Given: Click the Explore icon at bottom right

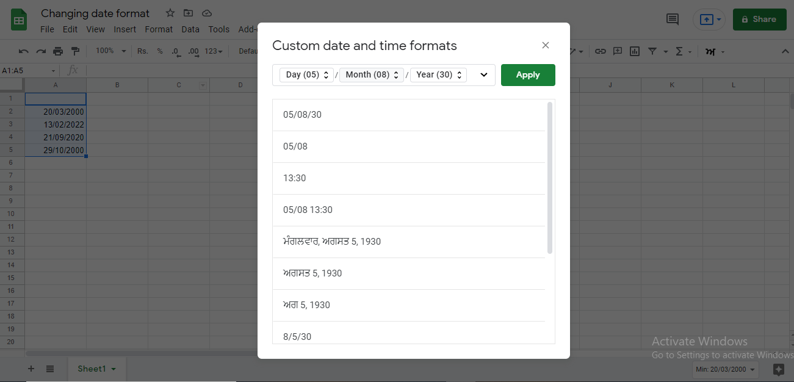Looking at the screenshot, I should (x=778, y=369).
